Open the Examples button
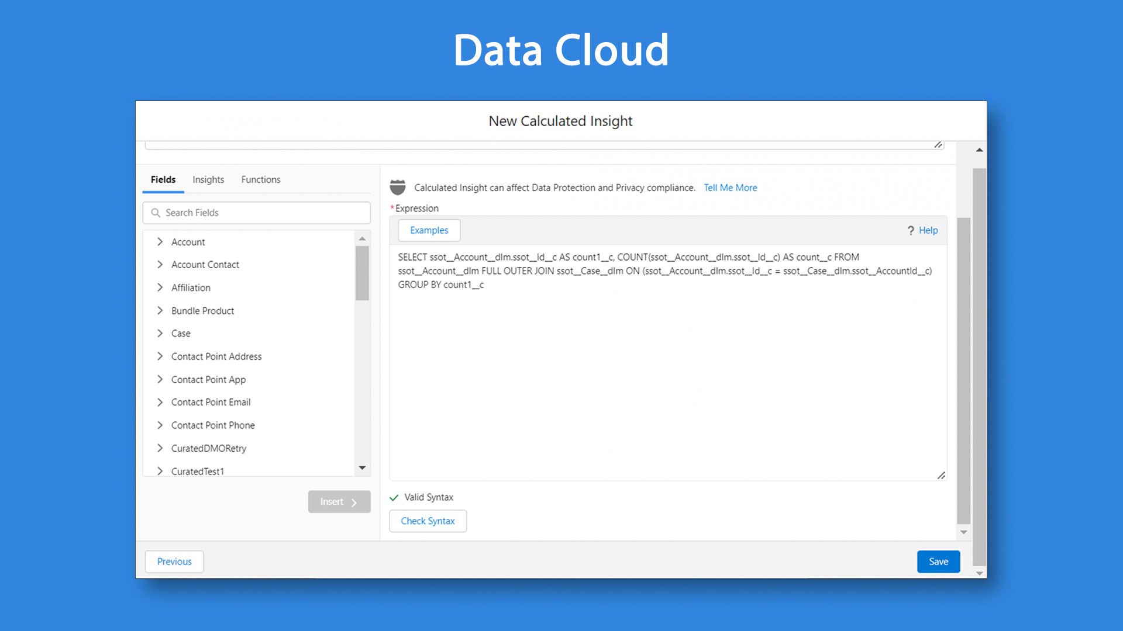The width and height of the screenshot is (1123, 631). click(x=429, y=230)
